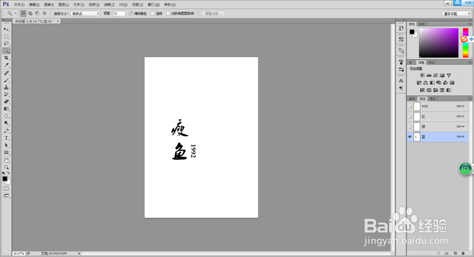Viewport: 474px width, 257px height.
Task: Select the Zoom tool
Action: [6, 167]
